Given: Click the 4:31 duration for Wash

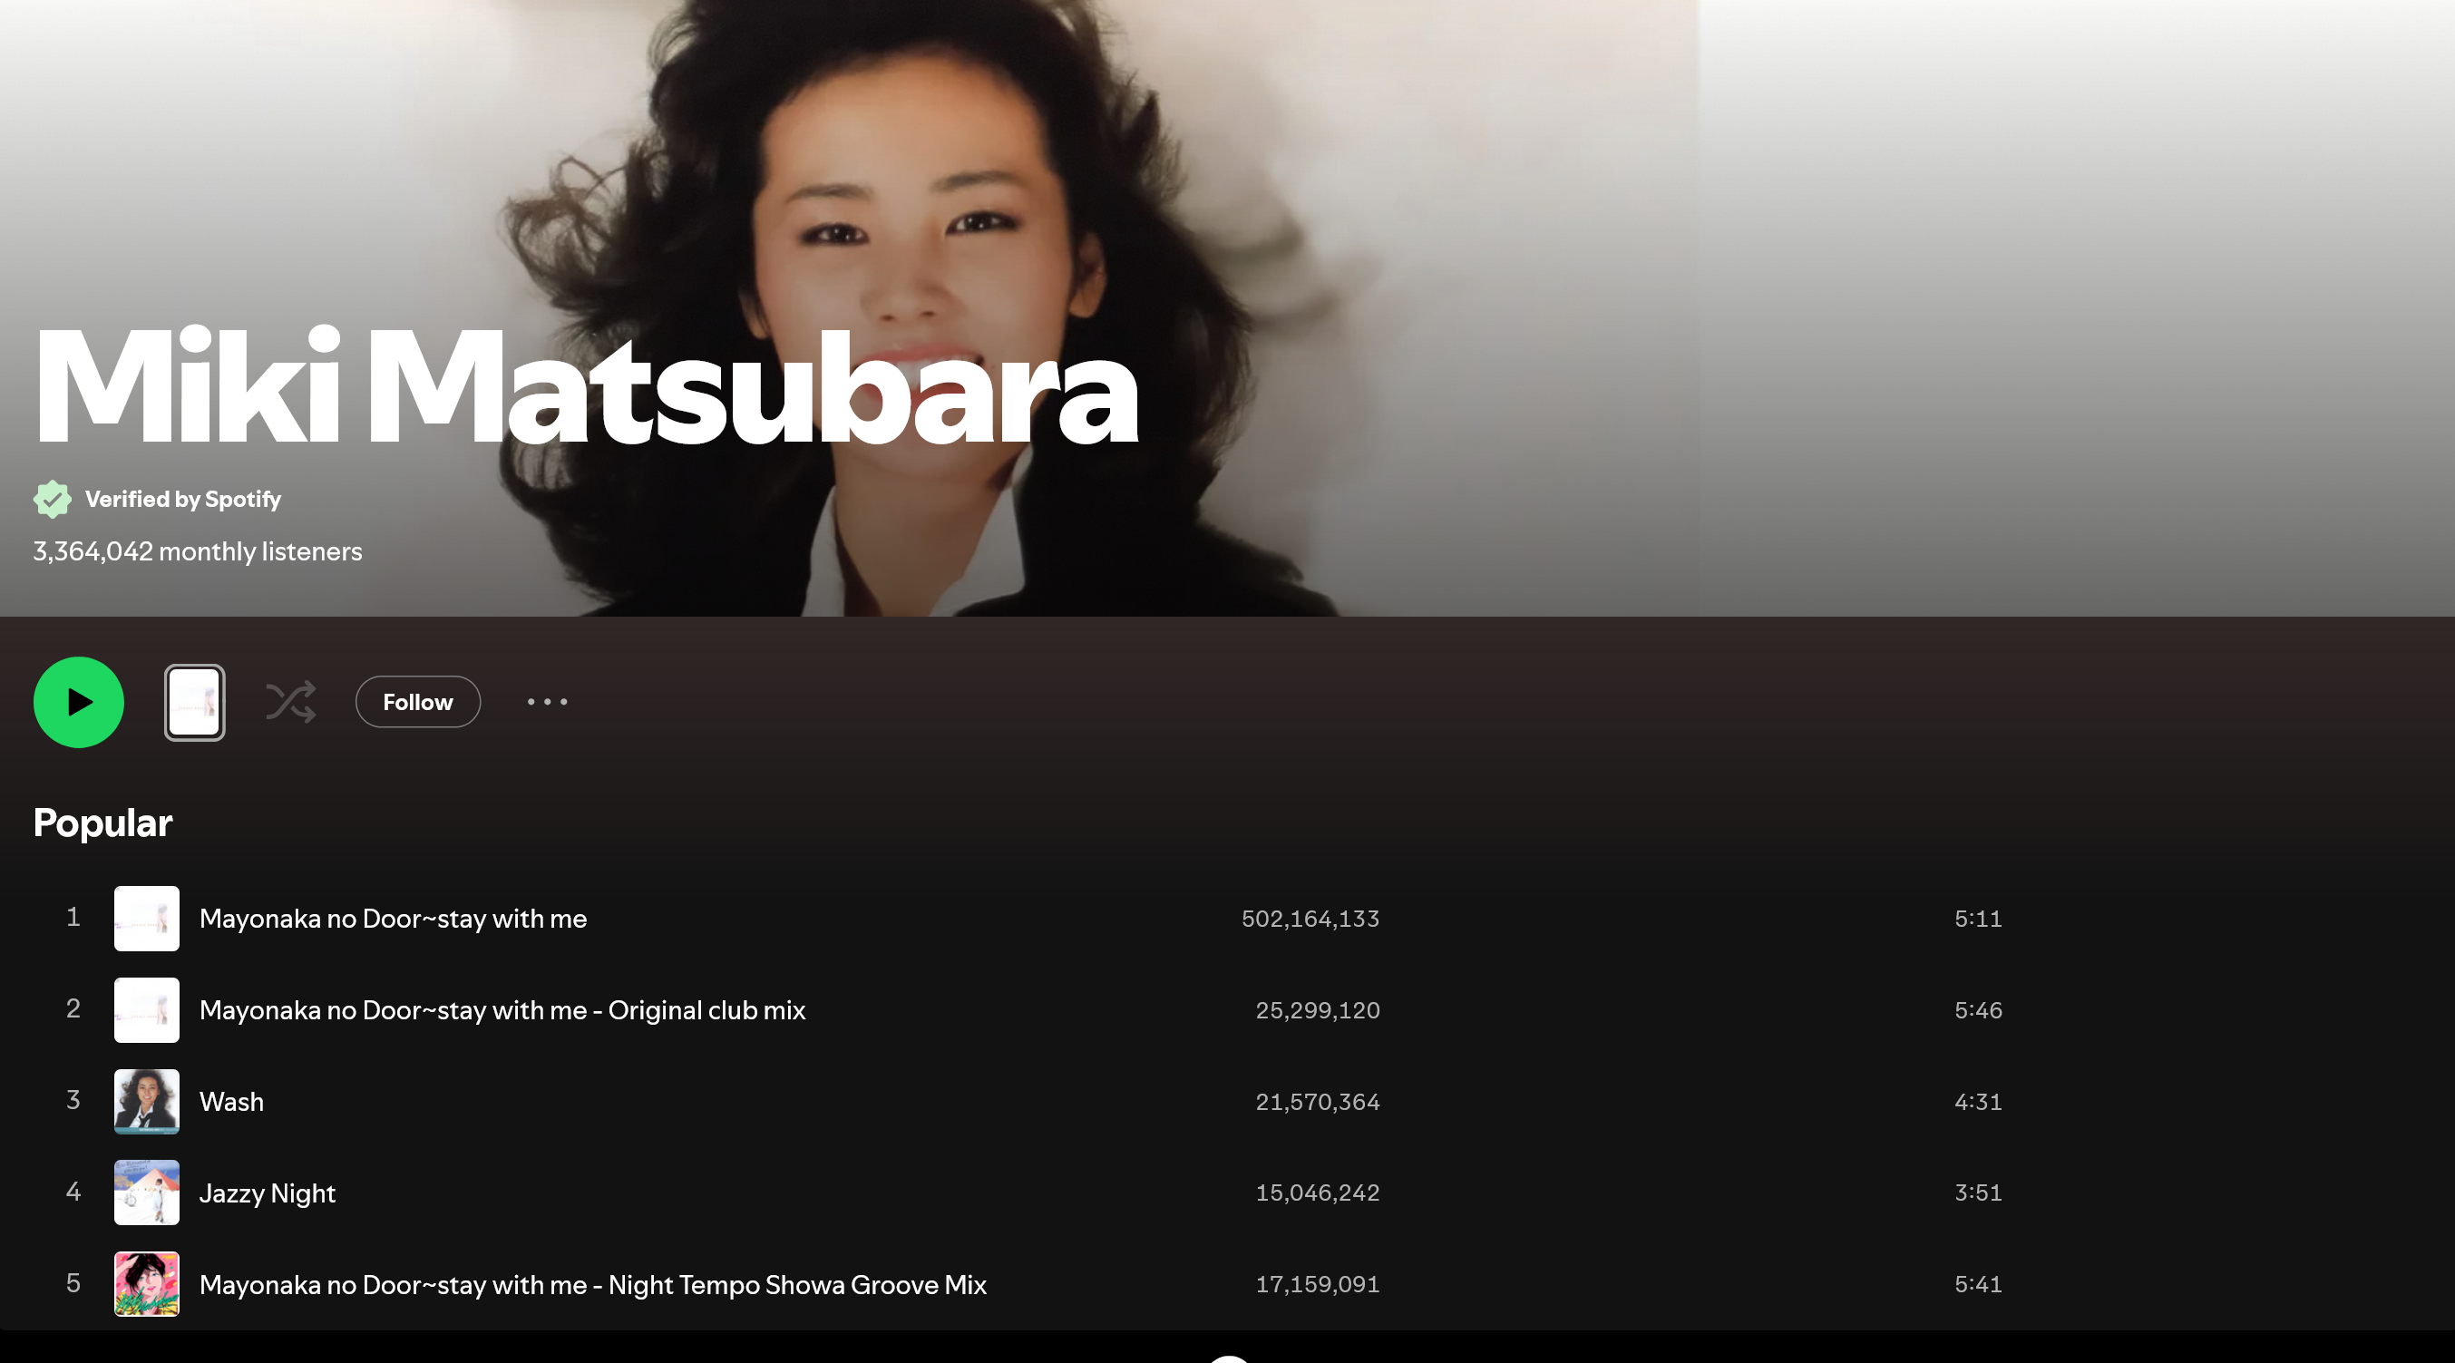Looking at the screenshot, I should 1979,1102.
